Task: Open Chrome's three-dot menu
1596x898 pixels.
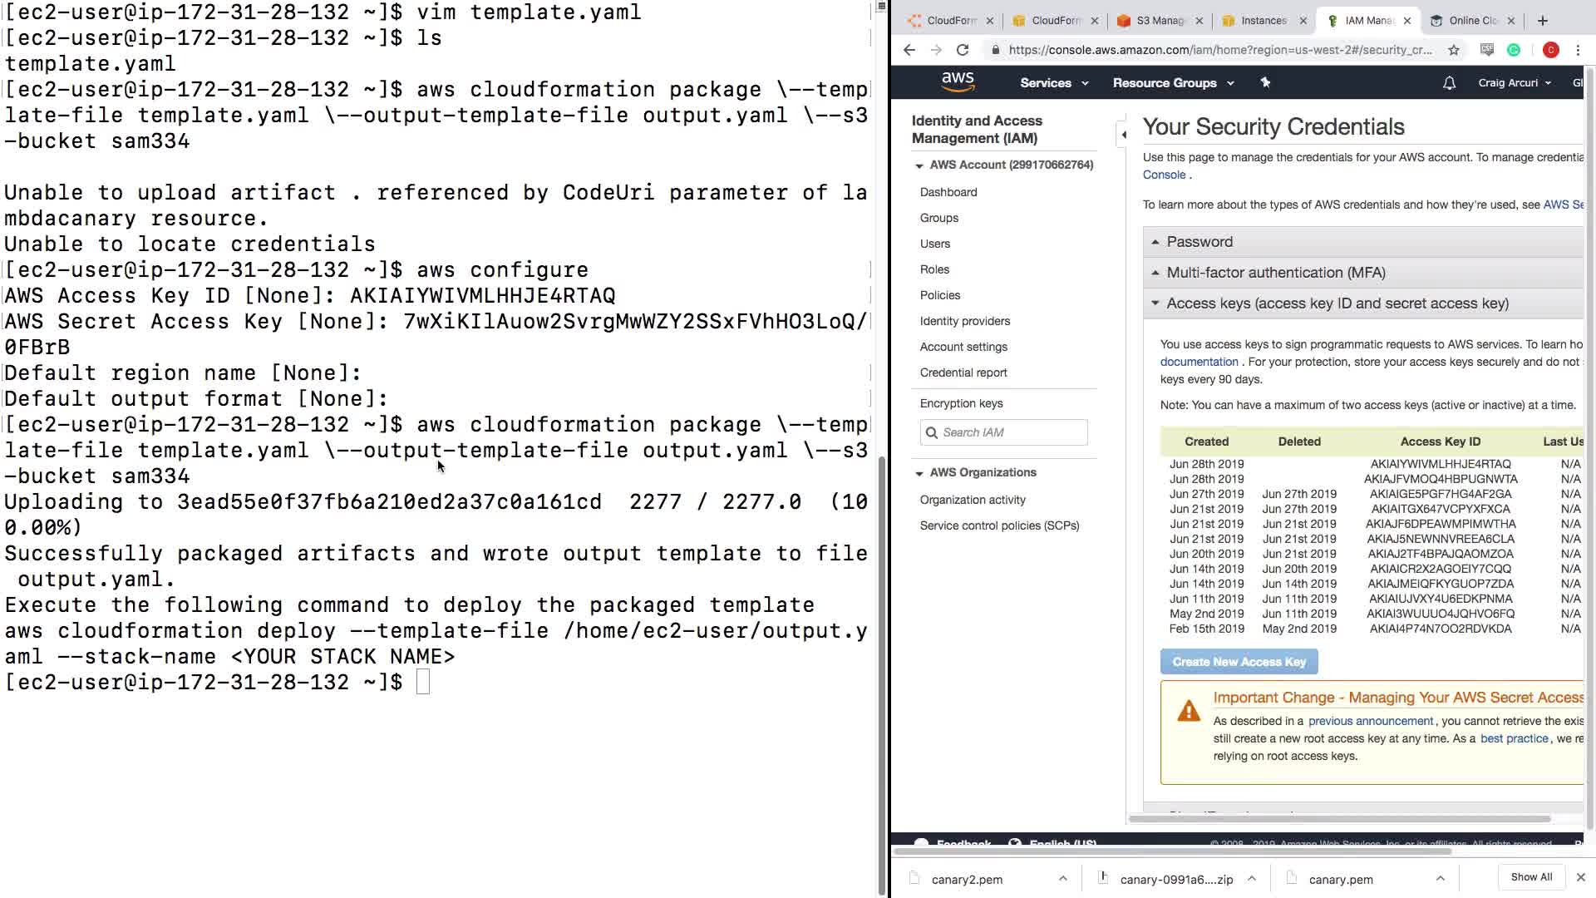Action: (x=1578, y=50)
